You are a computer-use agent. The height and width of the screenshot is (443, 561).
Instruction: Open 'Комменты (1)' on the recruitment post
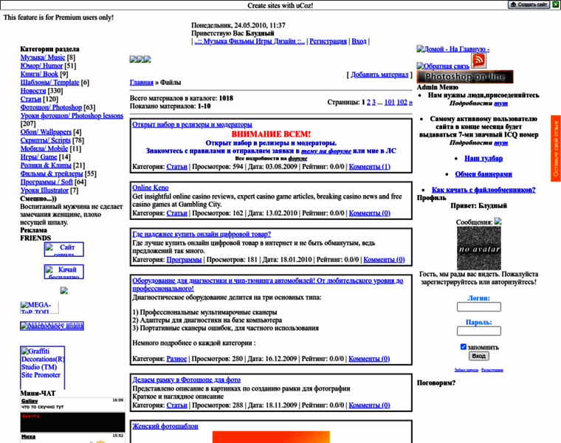370,166
